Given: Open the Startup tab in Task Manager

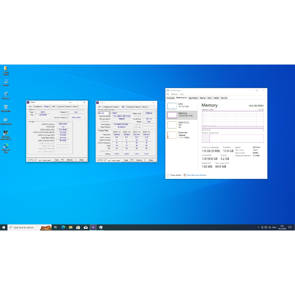Looking at the screenshot, I should (203, 98).
